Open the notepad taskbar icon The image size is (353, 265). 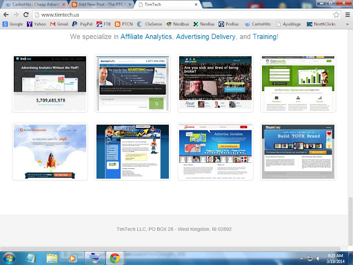click(30, 258)
